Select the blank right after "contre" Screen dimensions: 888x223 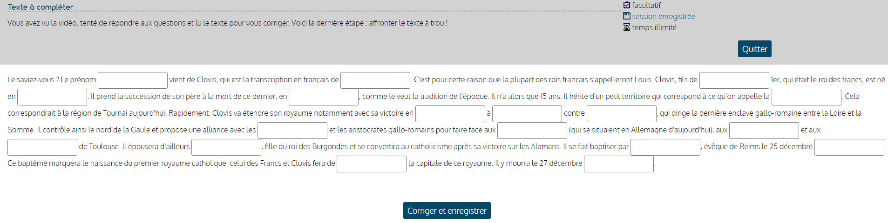[x=622, y=114]
